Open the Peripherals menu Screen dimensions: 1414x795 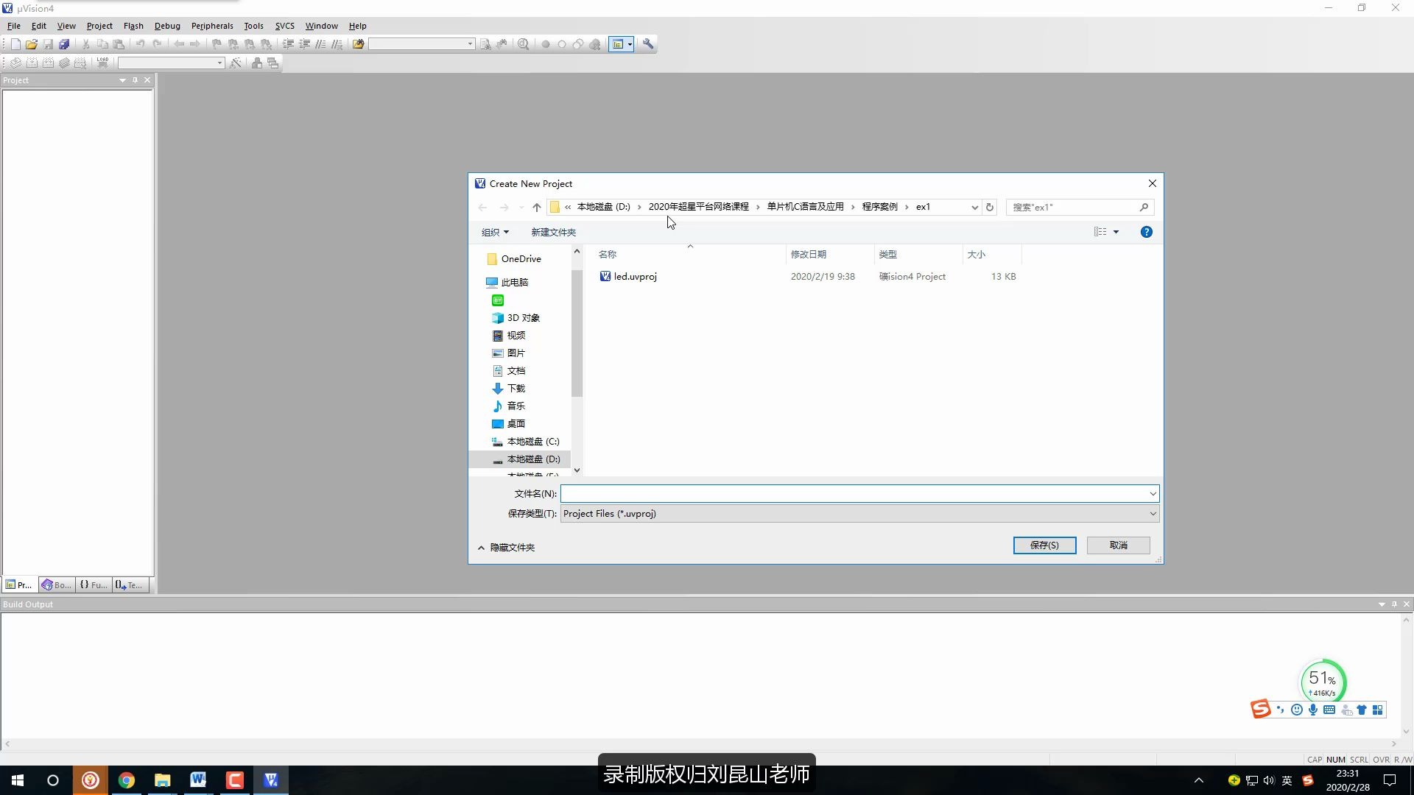coord(212,26)
